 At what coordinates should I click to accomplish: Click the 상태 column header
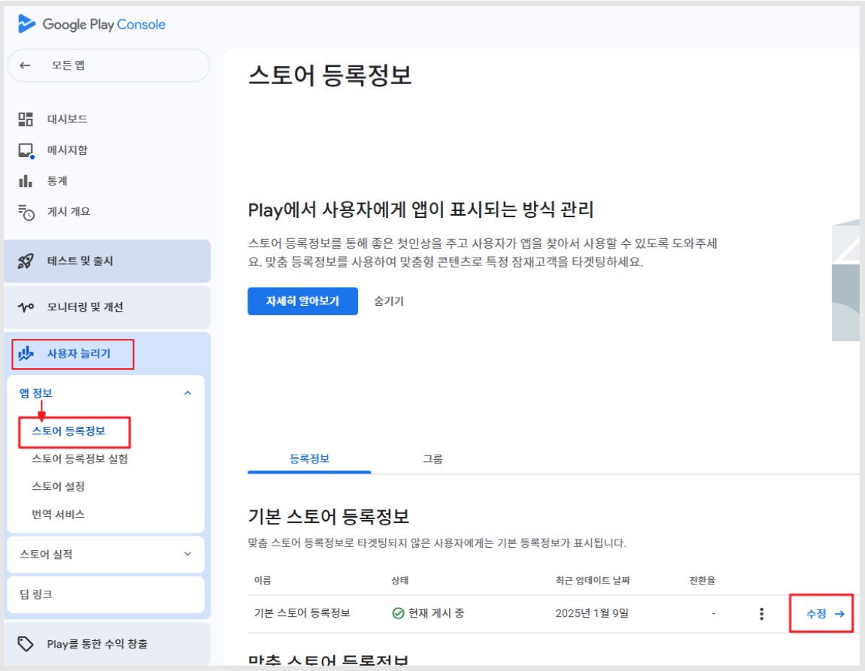coord(400,580)
